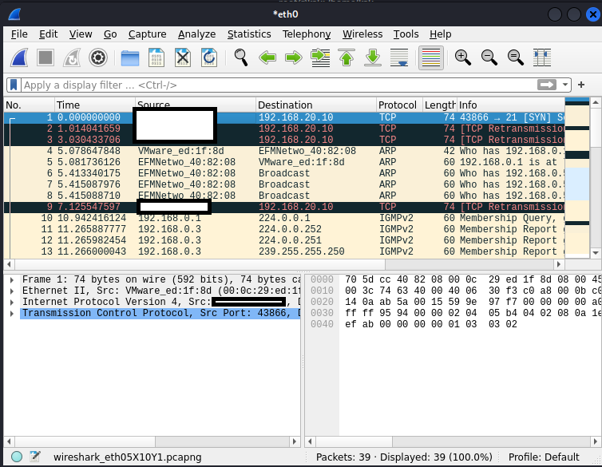Zoom out packet text
The height and width of the screenshot is (467, 602).
click(x=489, y=58)
